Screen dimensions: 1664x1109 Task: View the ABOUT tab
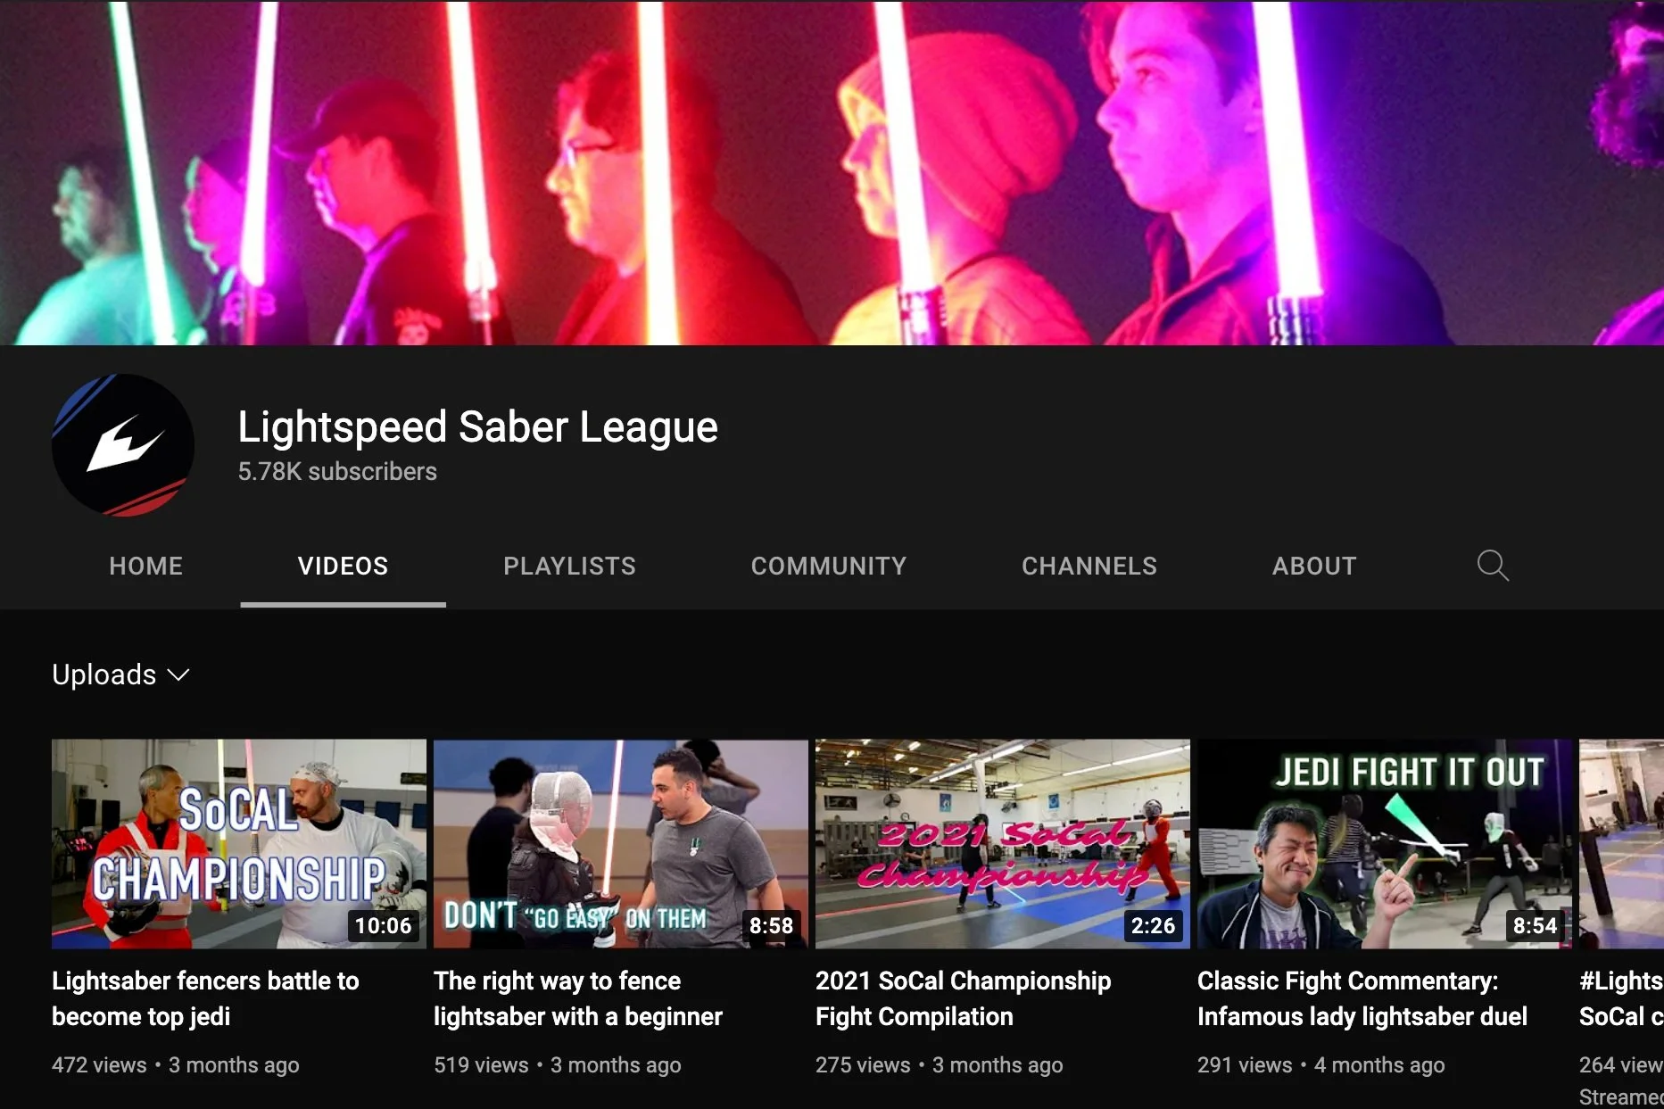point(1314,566)
